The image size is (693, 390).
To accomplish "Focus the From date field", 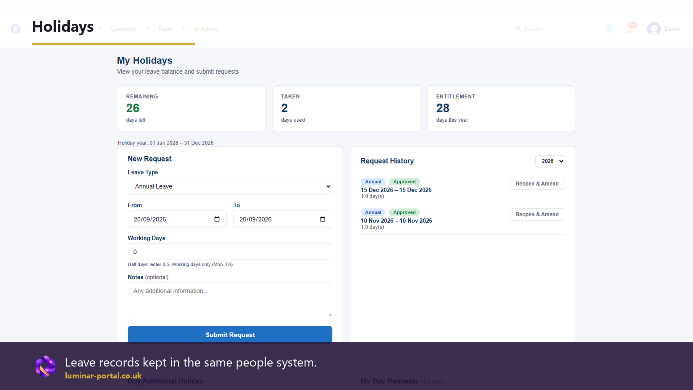I will point(177,219).
